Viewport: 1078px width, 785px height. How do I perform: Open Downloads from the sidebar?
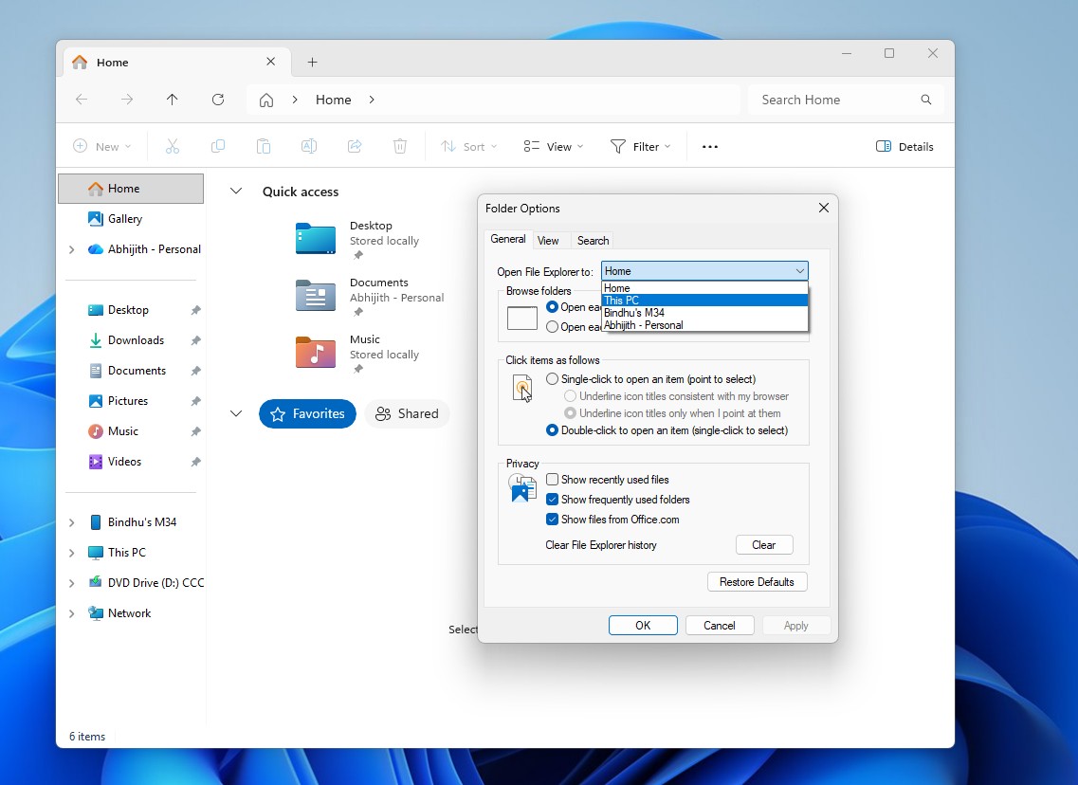click(x=136, y=340)
